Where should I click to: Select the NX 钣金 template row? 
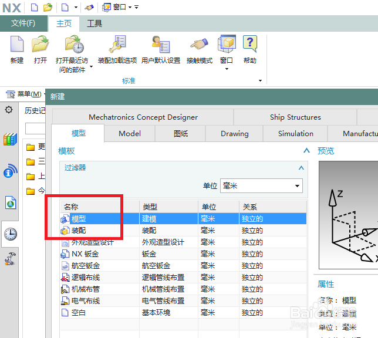point(183,254)
